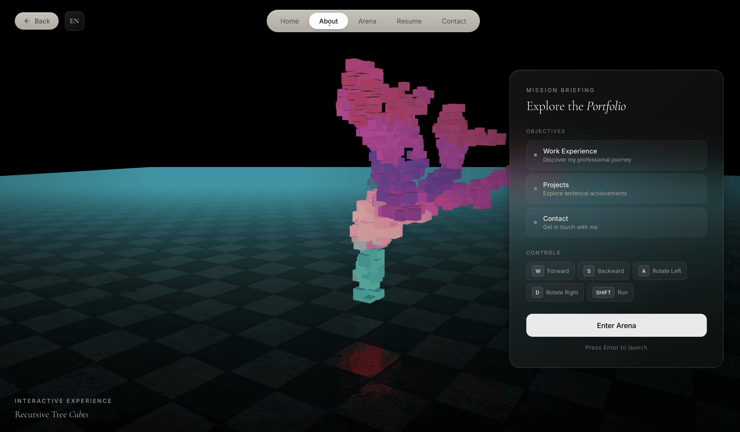Click the 'CONTROLS' section label
Screen dimensions: 740x432
tap(543, 253)
